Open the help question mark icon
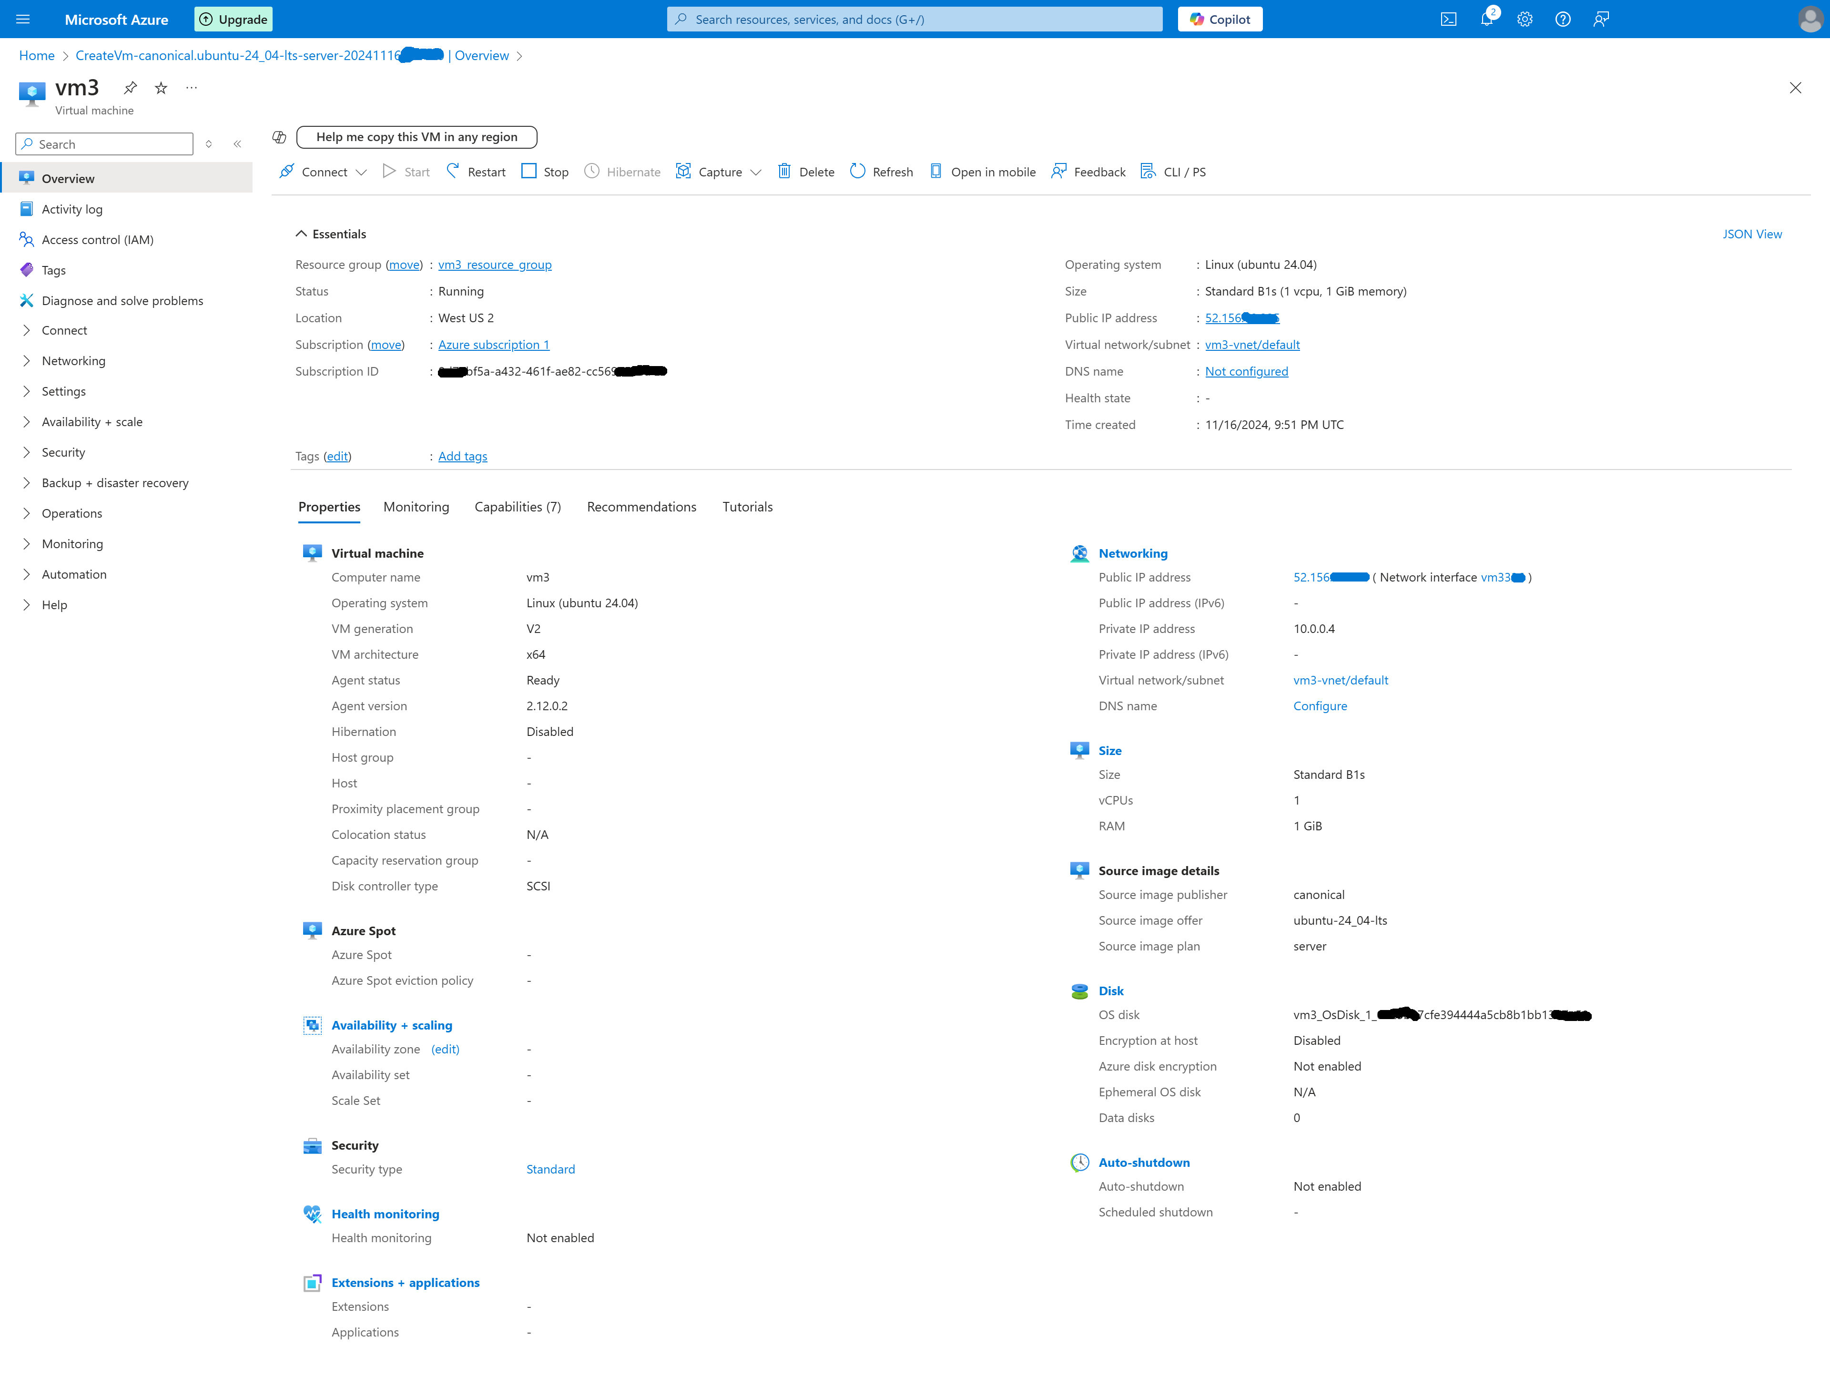Viewport: 1830px width, 1388px height. (x=1563, y=19)
